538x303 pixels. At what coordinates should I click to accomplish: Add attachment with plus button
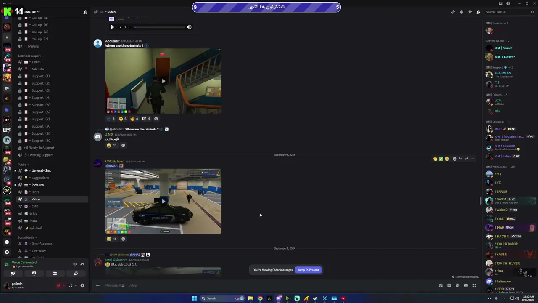(x=98, y=285)
